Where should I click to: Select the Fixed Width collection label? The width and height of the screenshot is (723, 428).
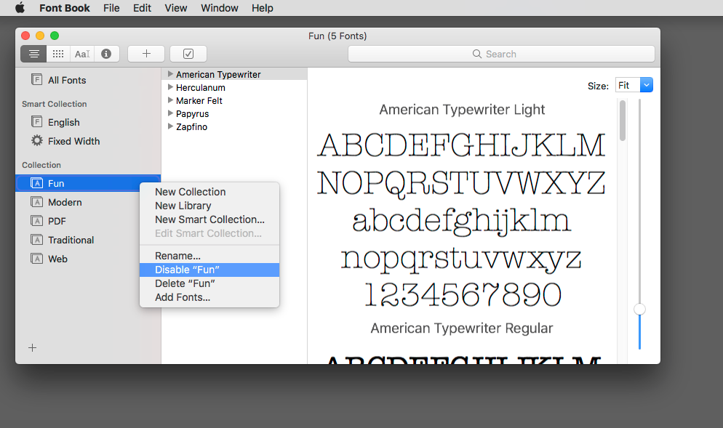(x=73, y=141)
